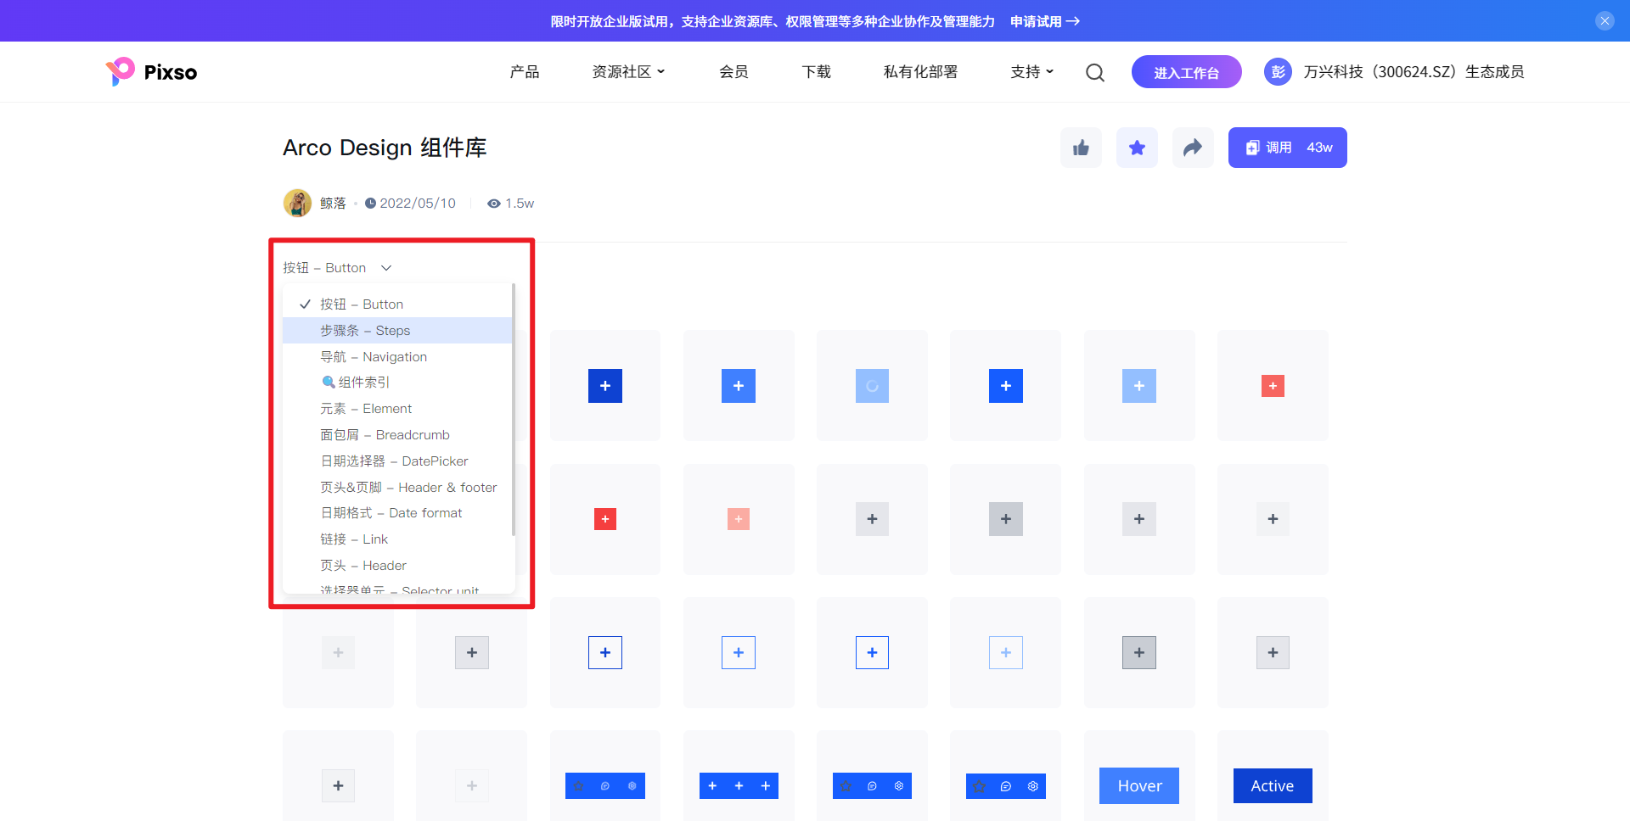
Task: Select the checked 按钮 – Button list option
Action: coord(397,304)
